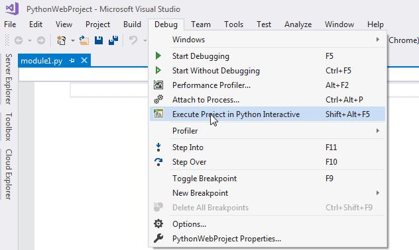Open the Cloud Explorer side tab
Image resolution: width=419 pixels, height=250 pixels.
(x=9, y=175)
